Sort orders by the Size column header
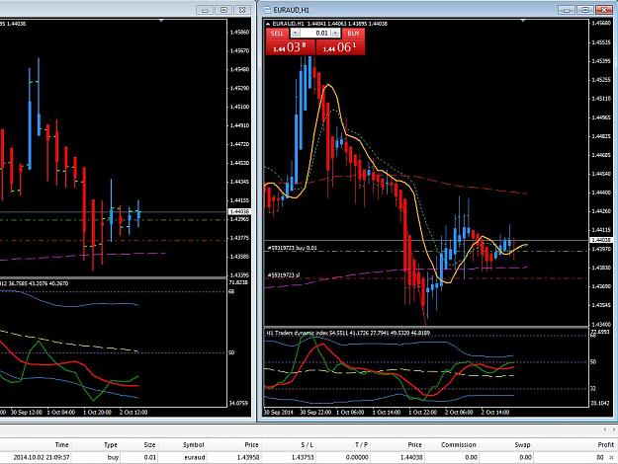Image resolution: width=618 pixels, height=464 pixels. tap(149, 444)
